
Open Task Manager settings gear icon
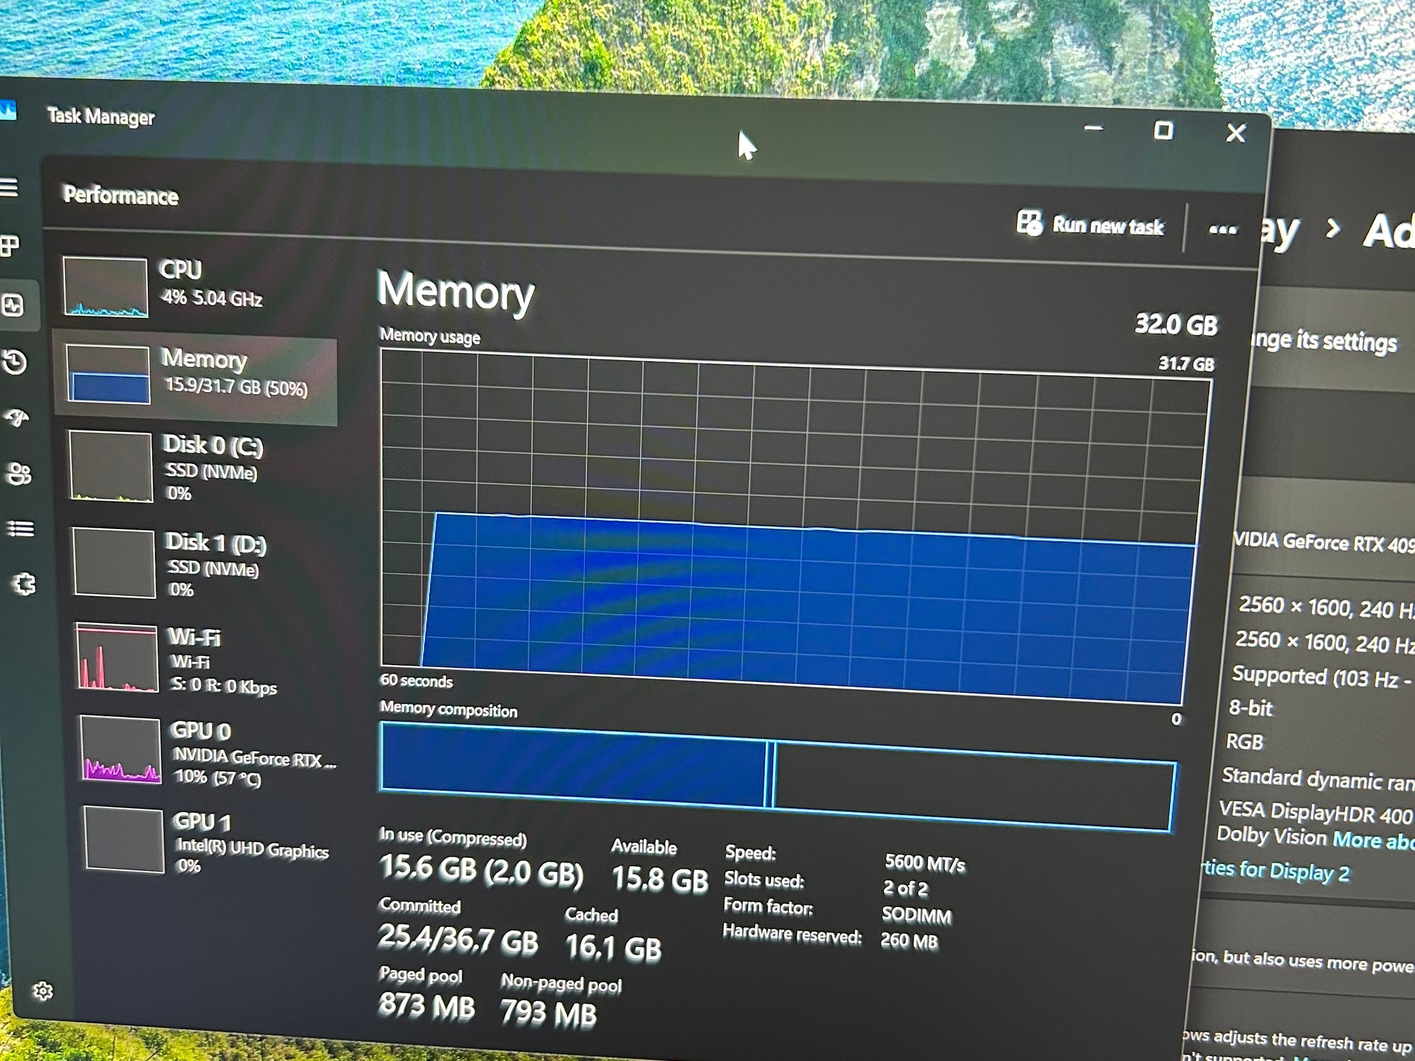pyautogui.click(x=43, y=991)
